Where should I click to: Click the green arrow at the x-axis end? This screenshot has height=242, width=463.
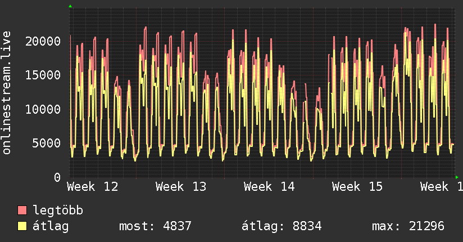[457, 177]
